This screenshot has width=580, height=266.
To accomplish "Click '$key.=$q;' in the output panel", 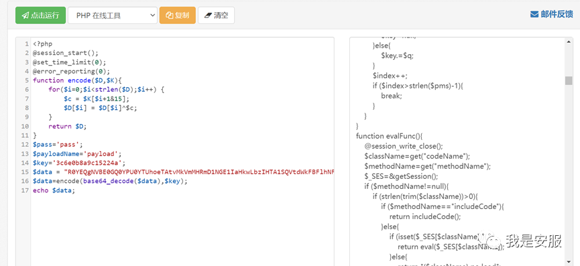I will click(x=398, y=56).
